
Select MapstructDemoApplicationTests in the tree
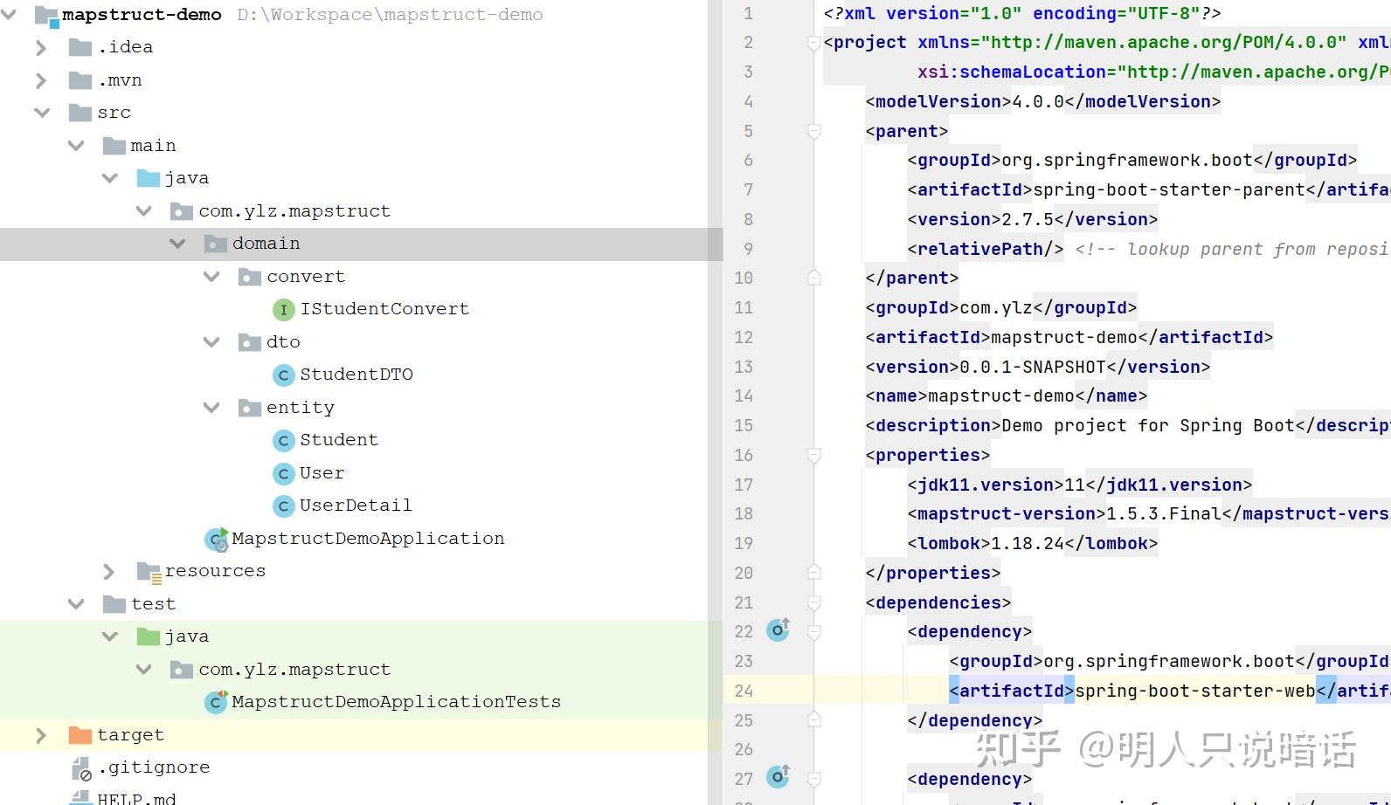coord(397,702)
